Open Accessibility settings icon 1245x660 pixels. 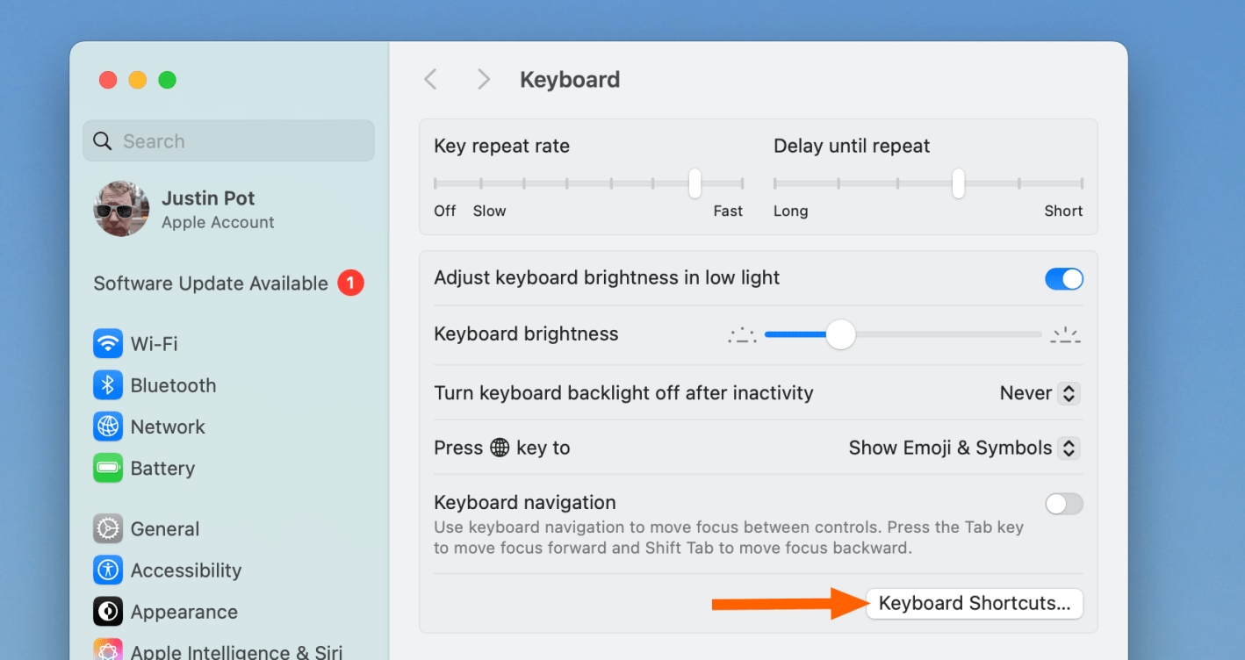[x=107, y=570]
